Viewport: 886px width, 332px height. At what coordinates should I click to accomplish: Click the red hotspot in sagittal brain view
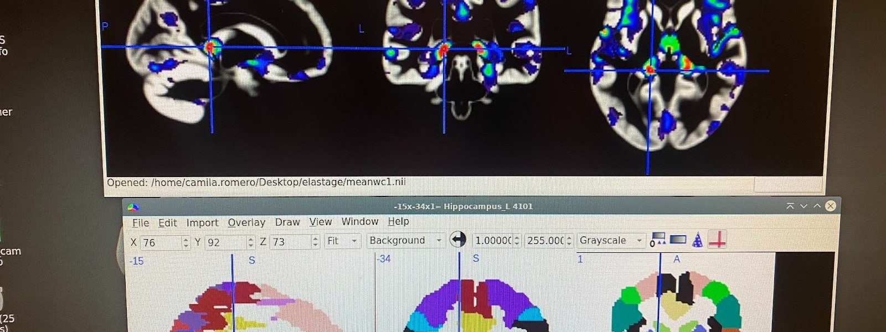(x=210, y=46)
